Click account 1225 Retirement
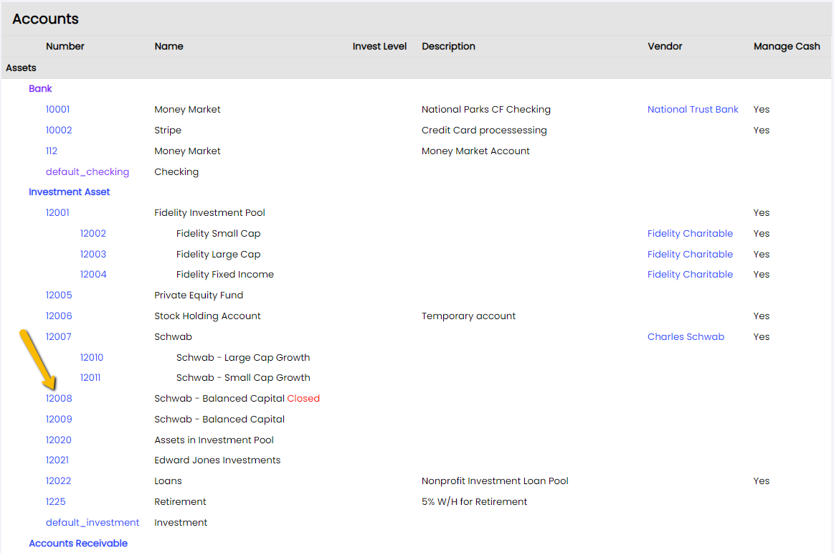 pyautogui.click(x=55, y=501)
